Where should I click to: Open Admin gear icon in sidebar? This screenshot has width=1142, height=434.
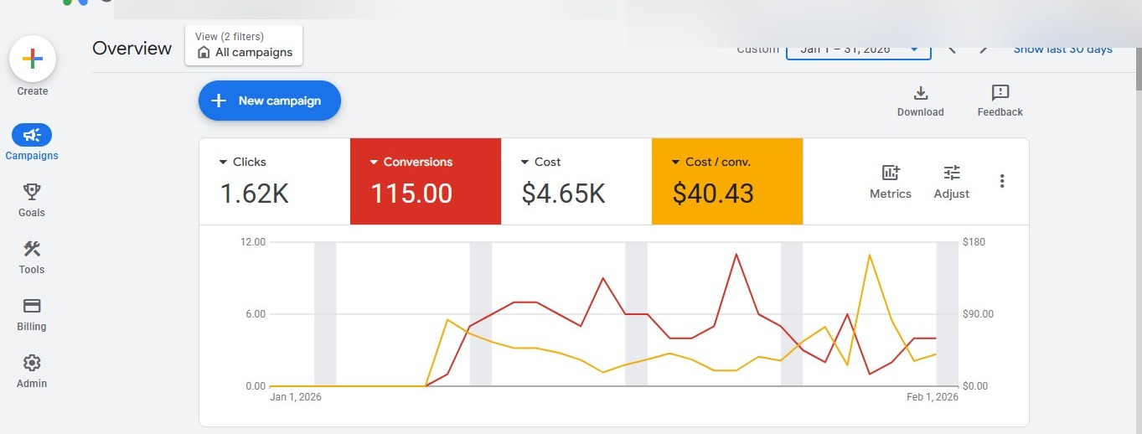pos(32,362)
